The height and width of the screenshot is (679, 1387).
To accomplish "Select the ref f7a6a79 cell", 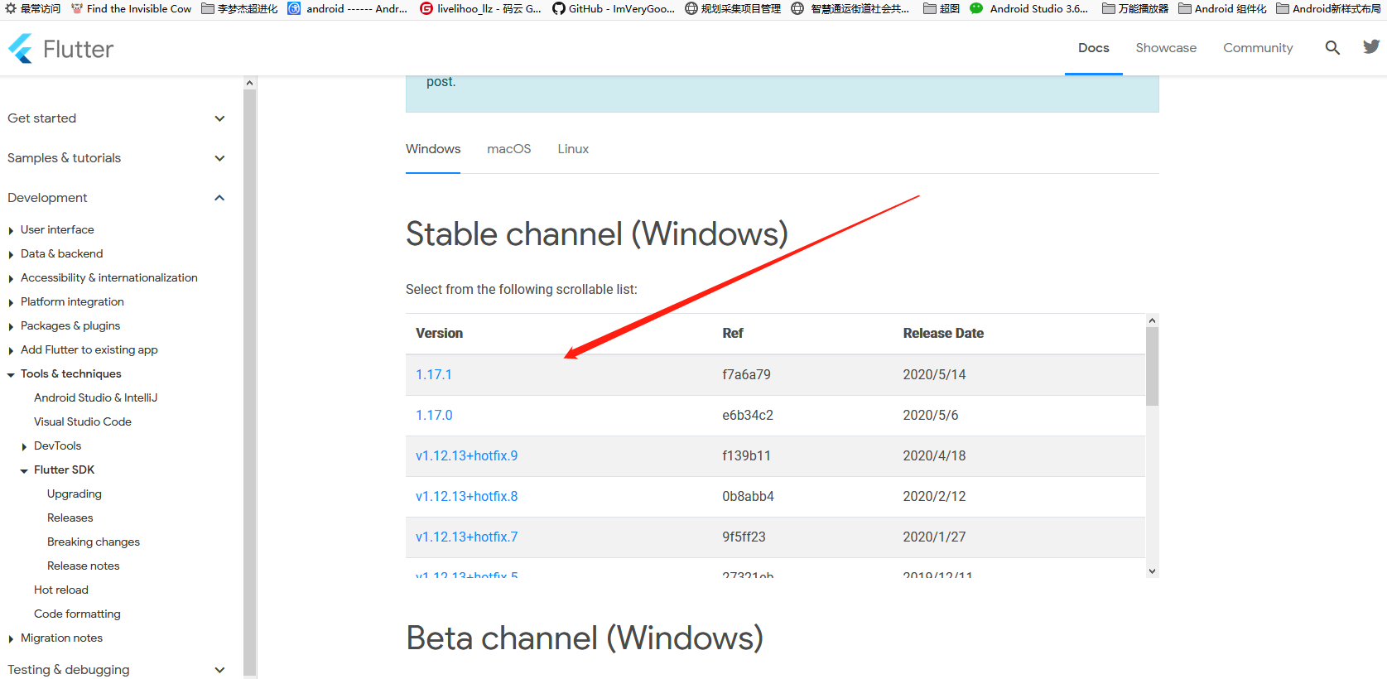I will (x=746, y=374).
